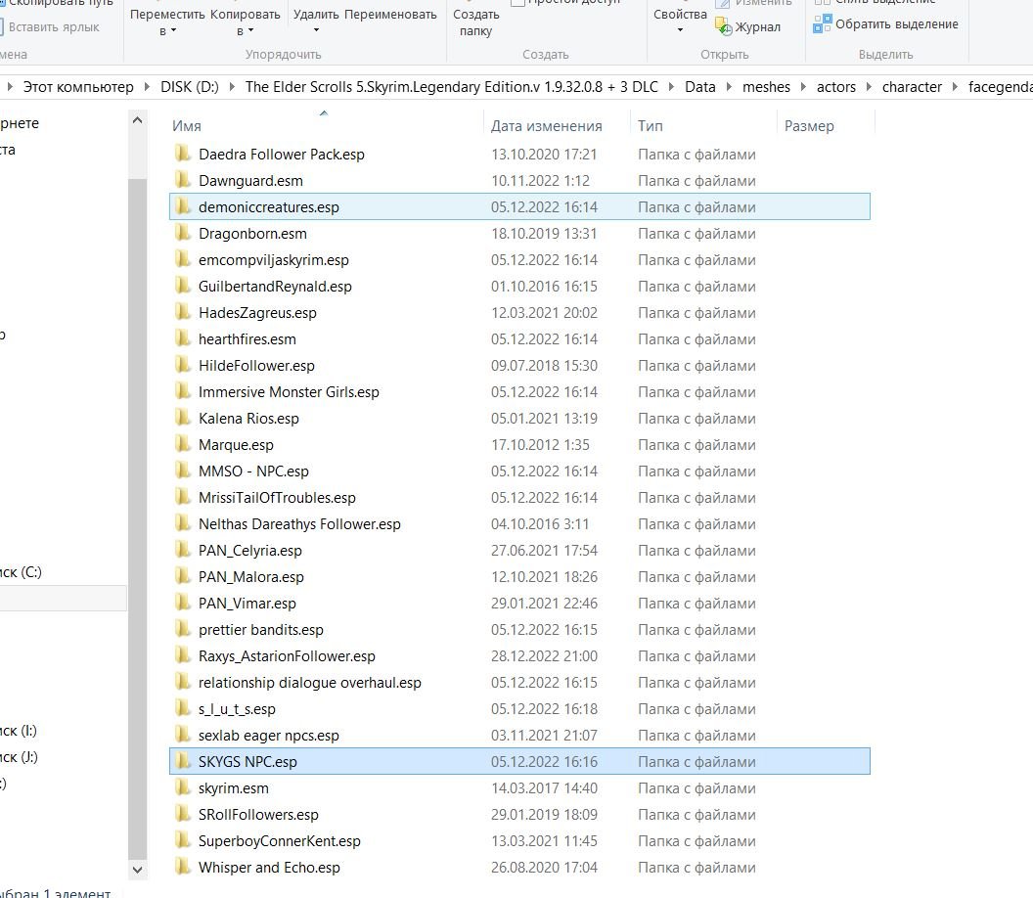
Task: Navigate to DISK (D:) breadcrumb
Action: (189, 87)
